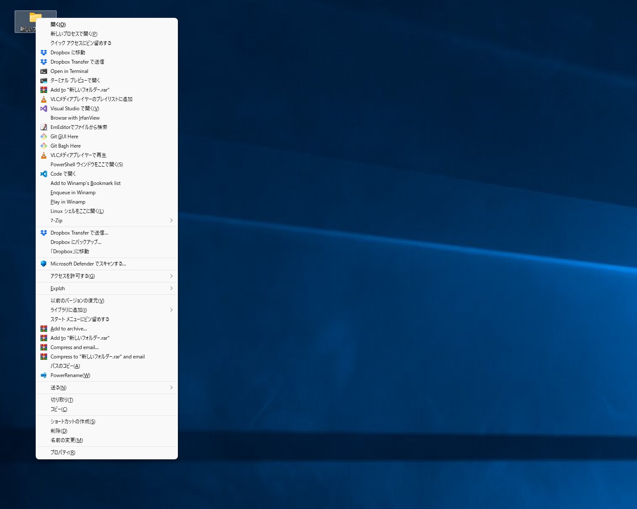The image size is (637, 509).
Task: Click Dropbox icon beside 'Dropbox に移動' near top
Action: click(44, 53)
